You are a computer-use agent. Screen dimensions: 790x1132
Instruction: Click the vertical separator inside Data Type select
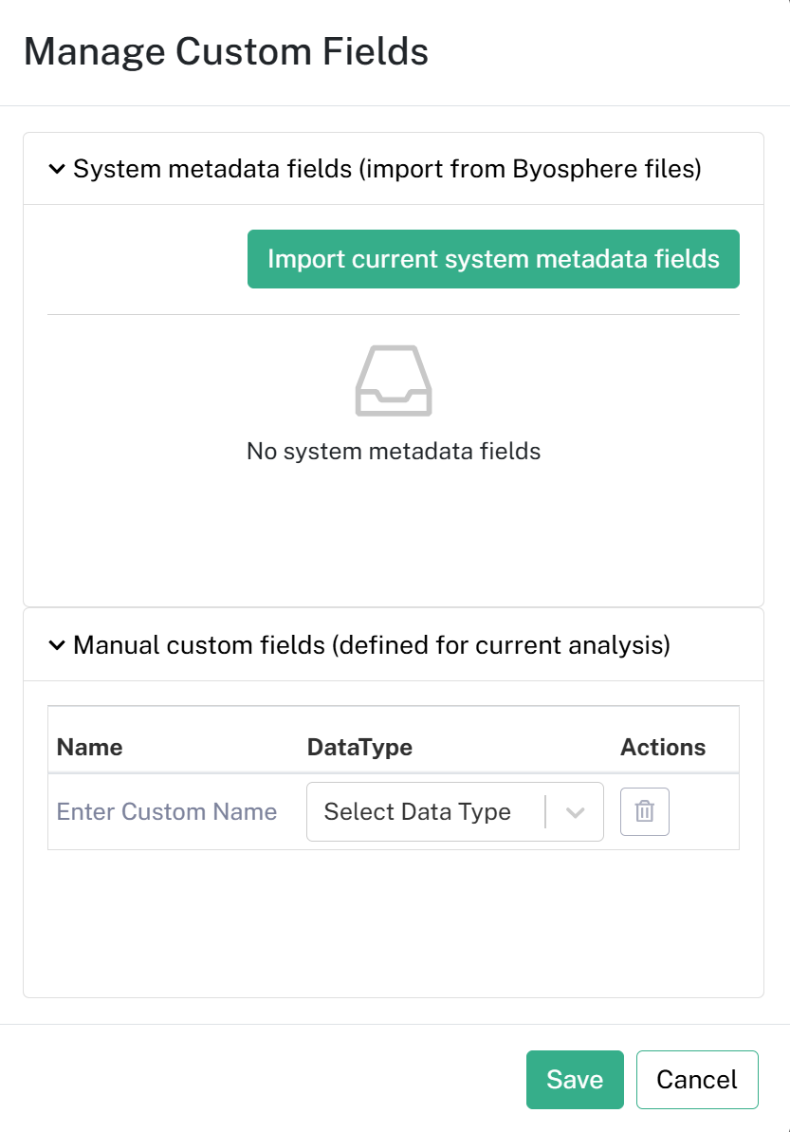pos(545,812)
